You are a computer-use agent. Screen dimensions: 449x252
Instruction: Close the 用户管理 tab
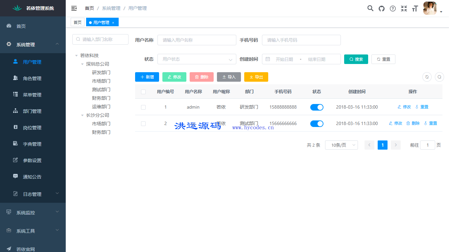coord(113,23)
